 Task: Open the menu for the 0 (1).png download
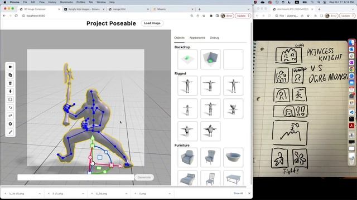[x=83, y=194]
